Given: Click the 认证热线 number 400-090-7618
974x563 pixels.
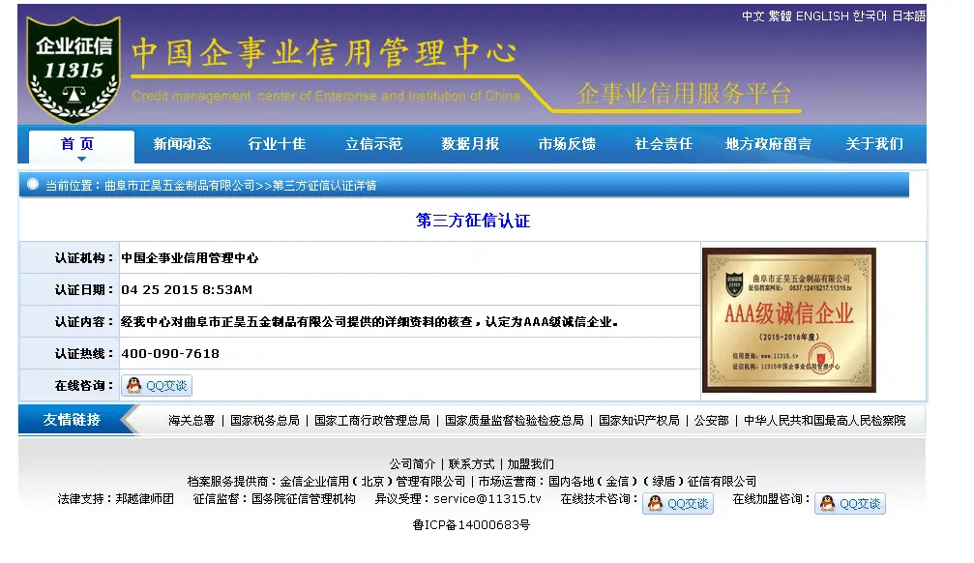Looking at the screenshot, I should pos(170,354).
